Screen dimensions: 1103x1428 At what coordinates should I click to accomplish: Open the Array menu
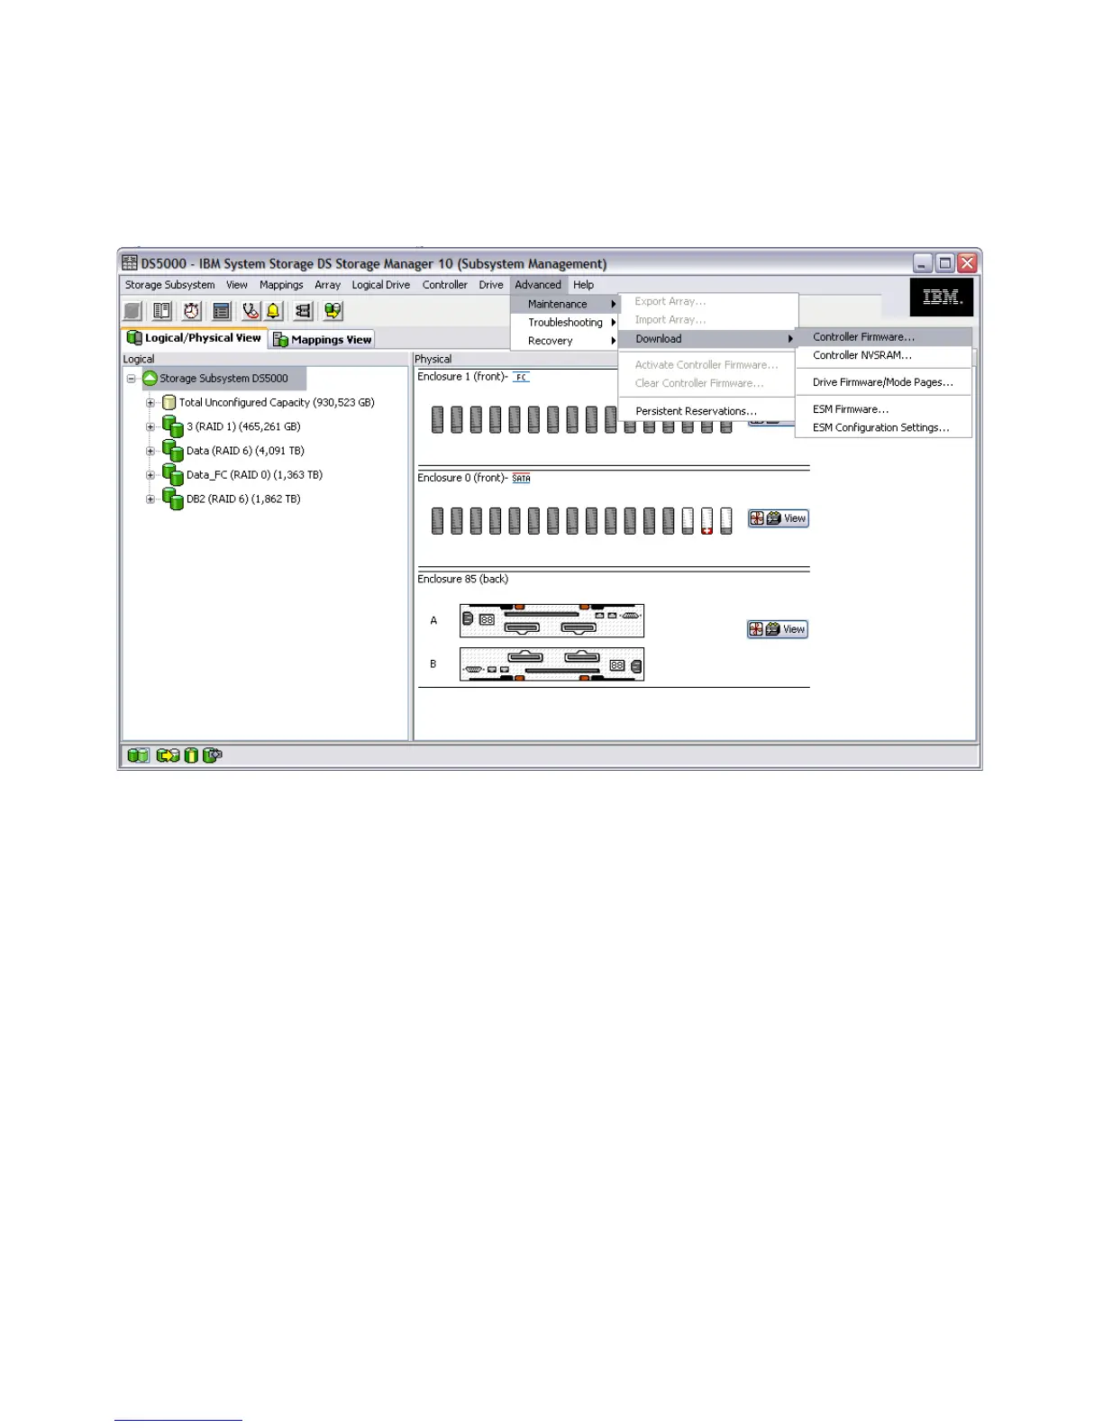(x=328, y=285)
